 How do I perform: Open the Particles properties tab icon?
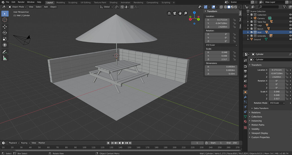pos(245,102)
